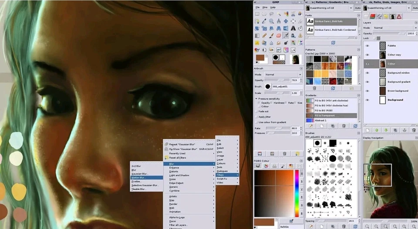Open the Fonts panel menu arrow
418x229 pixels.
358,16
